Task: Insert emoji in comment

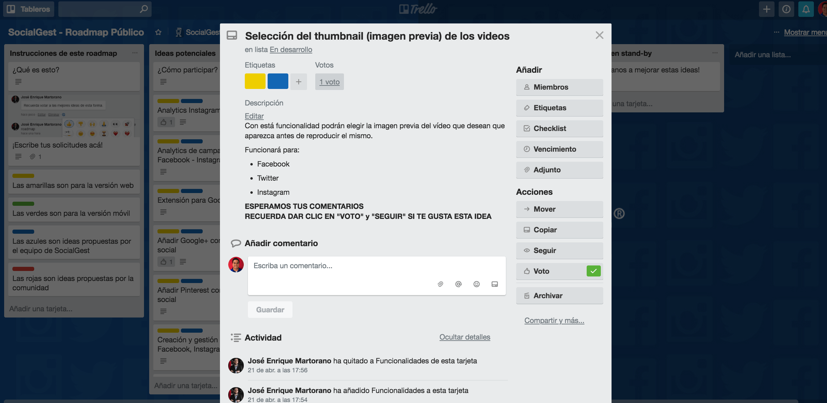Action: click(477, 284)
